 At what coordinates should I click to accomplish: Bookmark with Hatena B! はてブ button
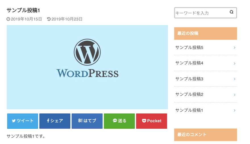[x=87, y=121]
